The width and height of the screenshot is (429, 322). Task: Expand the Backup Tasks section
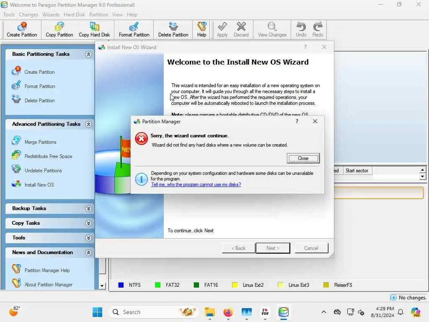[88, 209]
